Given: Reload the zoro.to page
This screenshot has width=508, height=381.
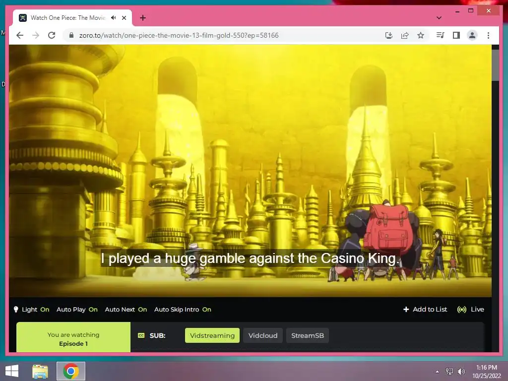Looking at the screenshot, I should click(x=52, y=35).
